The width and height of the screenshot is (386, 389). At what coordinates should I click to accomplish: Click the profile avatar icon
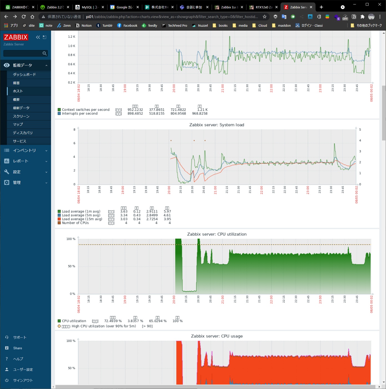click(371, 17)
